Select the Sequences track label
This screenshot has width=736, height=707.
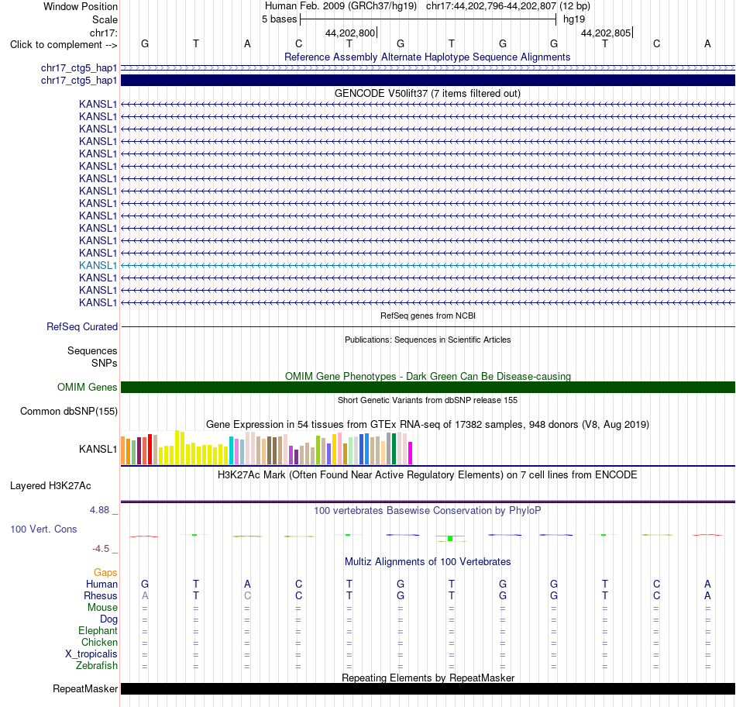pyautogui.click(x=92, y=351)
